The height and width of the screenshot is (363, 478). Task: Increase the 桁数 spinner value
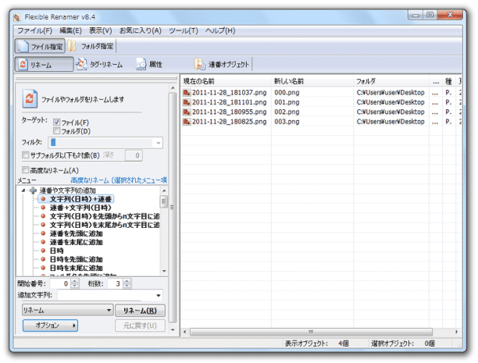127,281
